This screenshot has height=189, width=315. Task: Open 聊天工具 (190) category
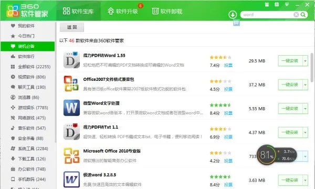28,87
